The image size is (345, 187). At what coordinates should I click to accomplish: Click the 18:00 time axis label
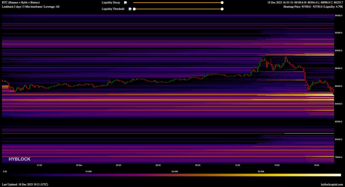(x=317, y=165)
